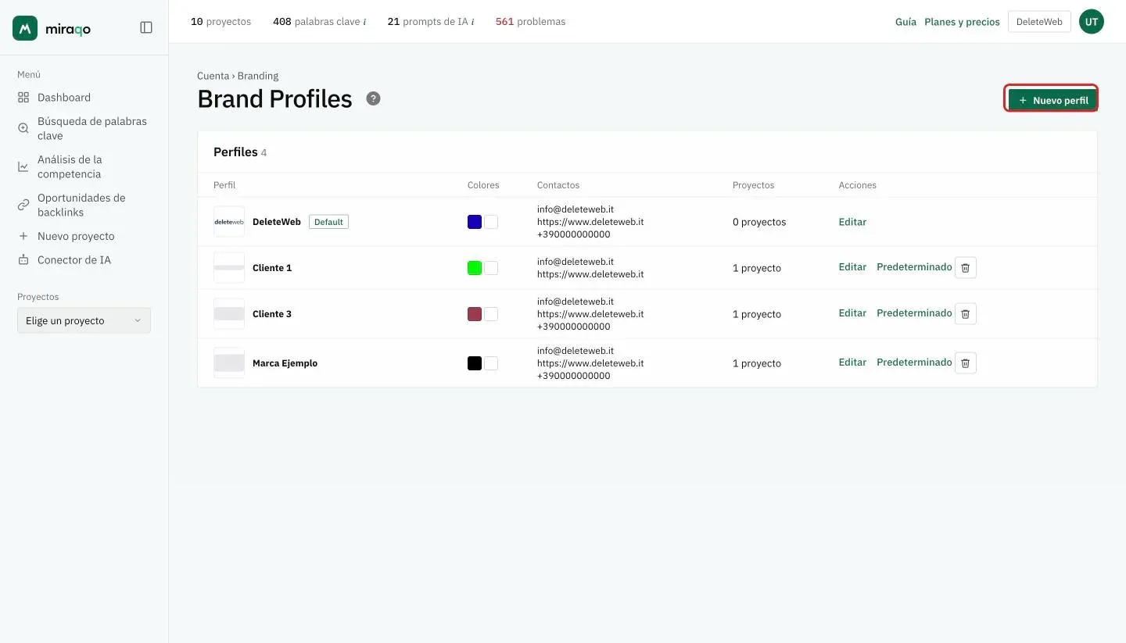Click the Marca Ejemplo logo thumbnail
This screenshot has height=643, width=1126.
[229, 363]
